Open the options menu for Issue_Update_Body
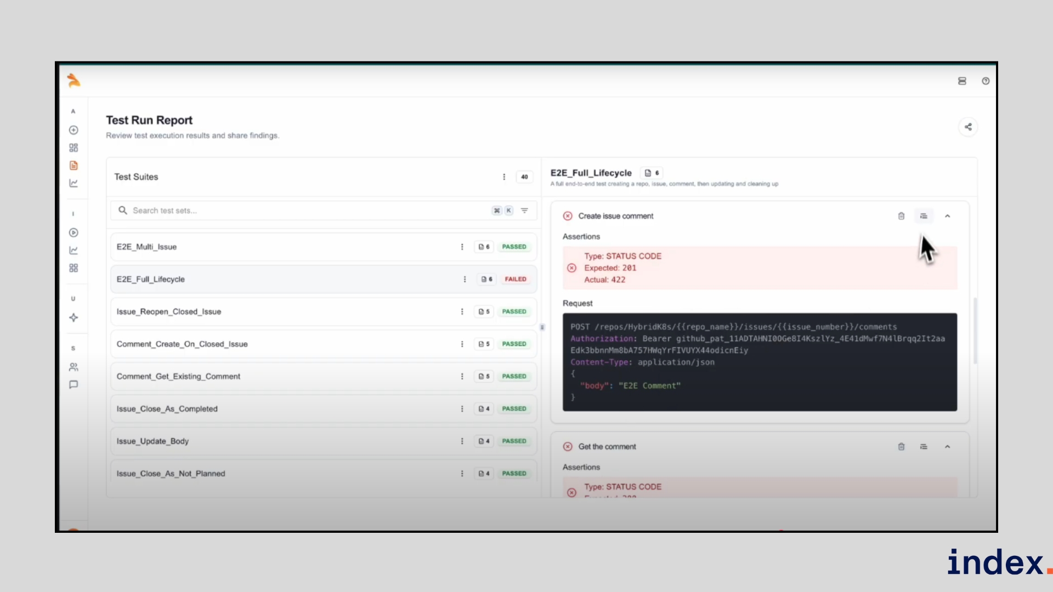 tap(462, 441)
